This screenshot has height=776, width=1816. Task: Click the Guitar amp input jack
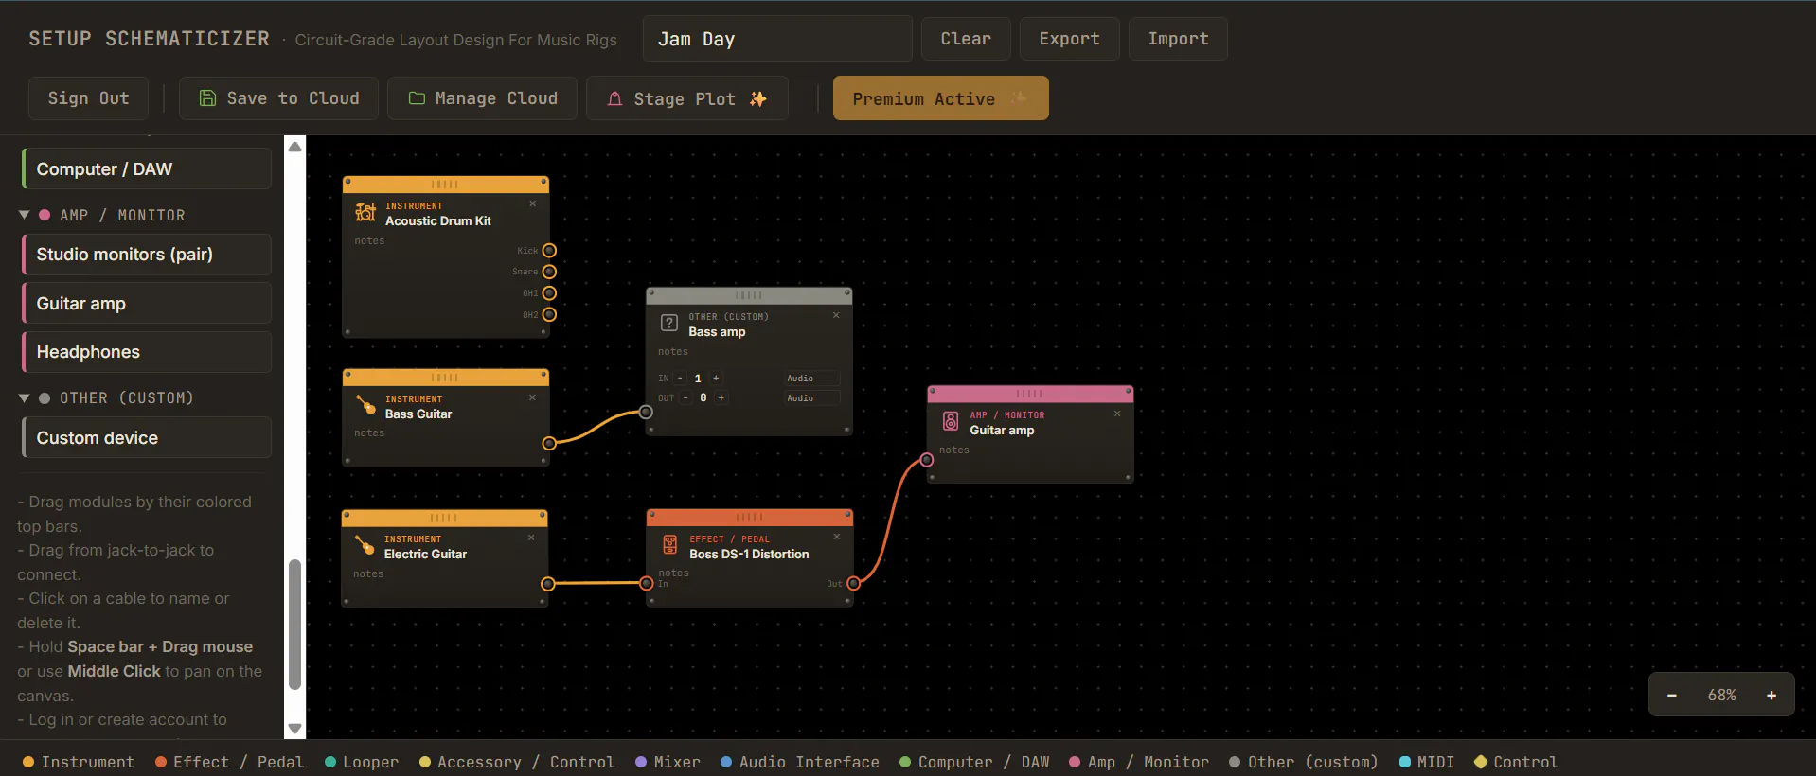click(x=927, y=460)
